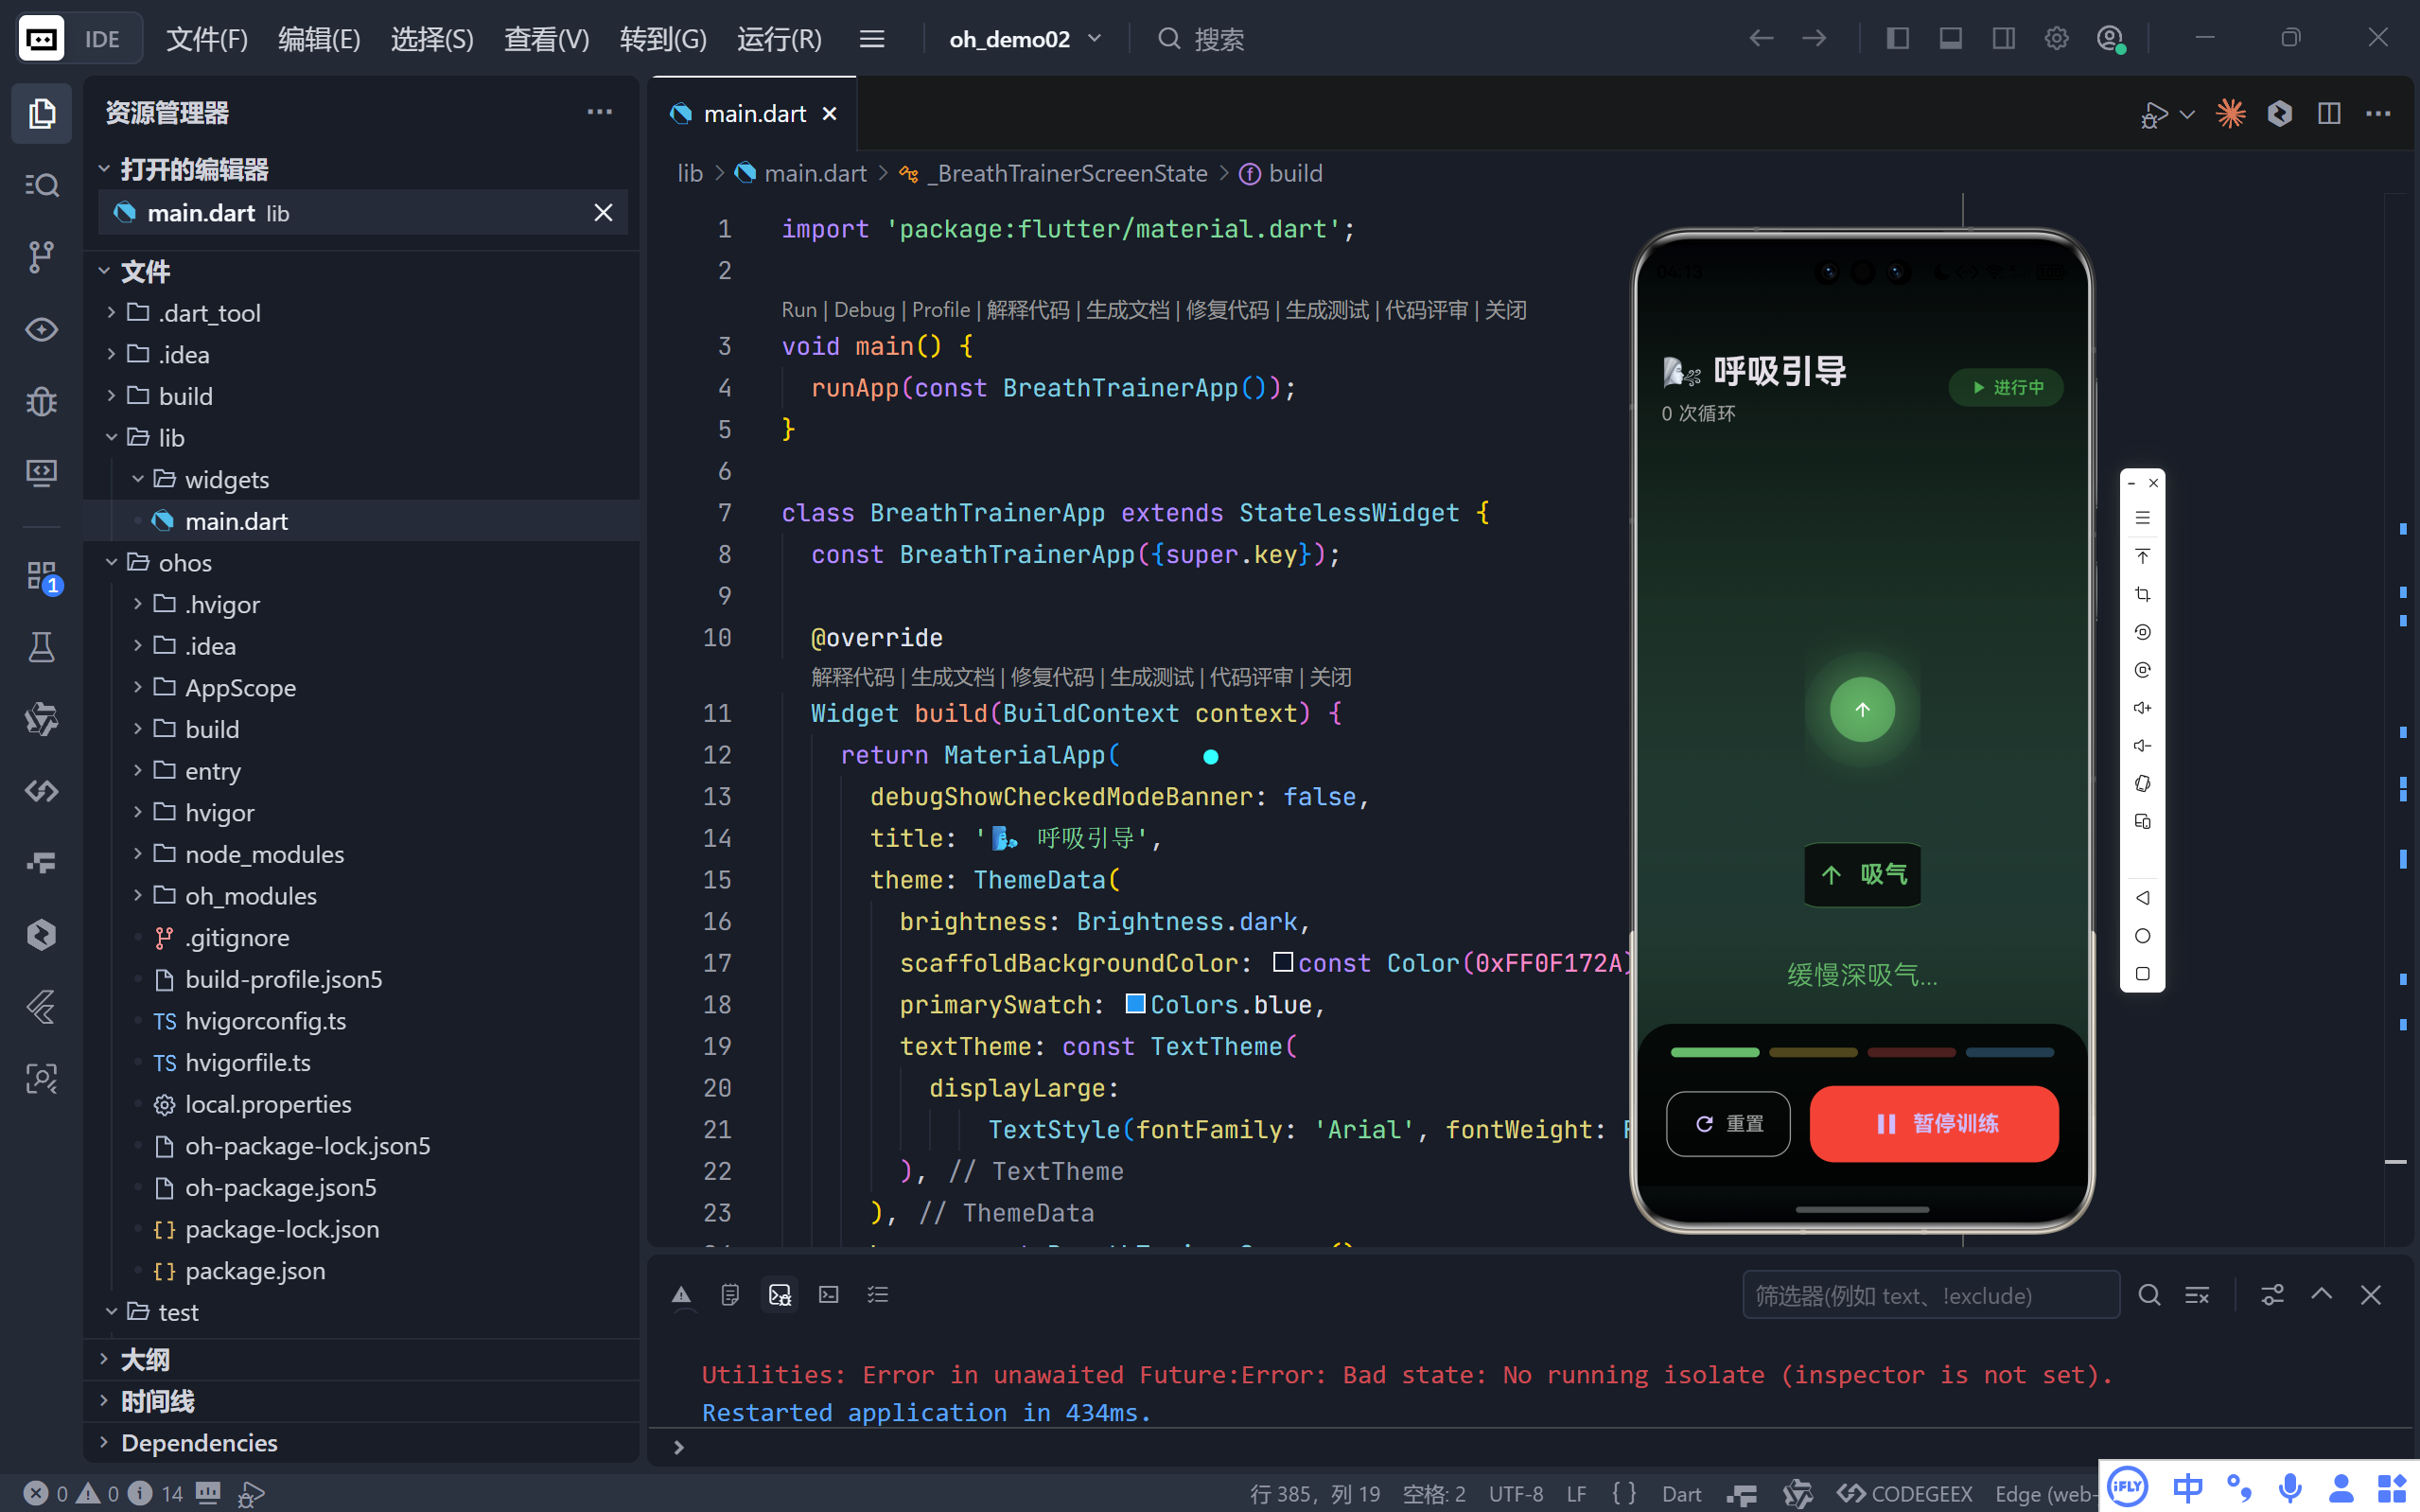The image size is (2420, 1512).
Task: Open the Extensions view with badge
Action: click(x=41, y=575)
